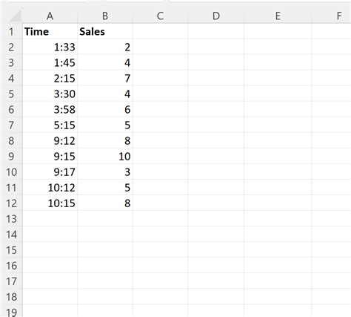Select row 12 header
The width and height of the screenshot is (351, 317).
pyautogui.click(x=11, y=203)
